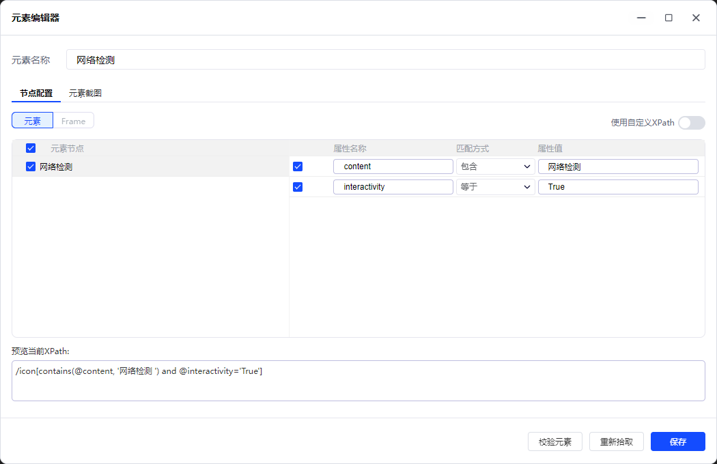The height and width of the screenshot is (464, 717).
Task: Close the 元素编辑器 dialog
Action: coord(696,18)
